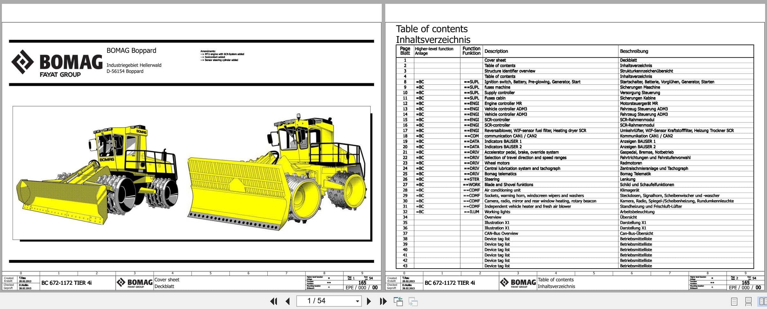The image size is (767, 309).
Task: Switch to single page view
Action: [x=734, y=301]
